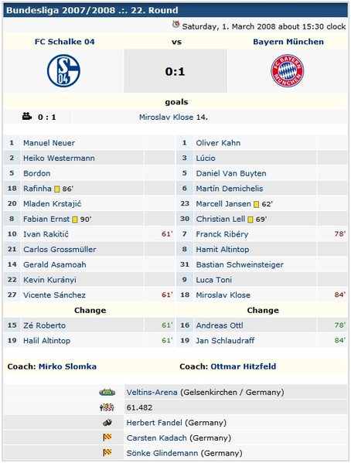Open substitute Halil Altintop profile
The width and height of the screenshot is (351, 463).
[x=46, y=341]
